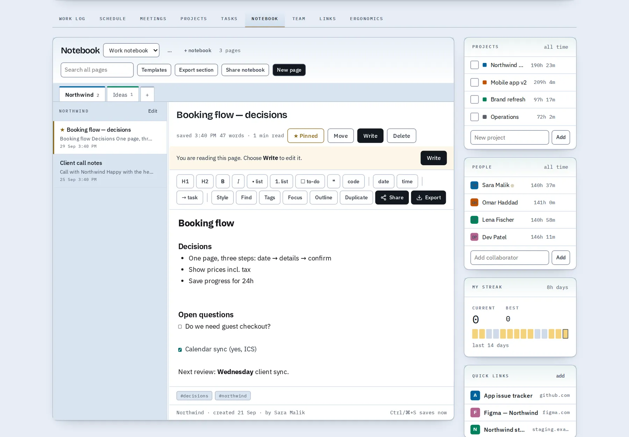Viewport: 629px width, 437px height.
Task: Click the latest day in streak bar
Action: (565, 334)
